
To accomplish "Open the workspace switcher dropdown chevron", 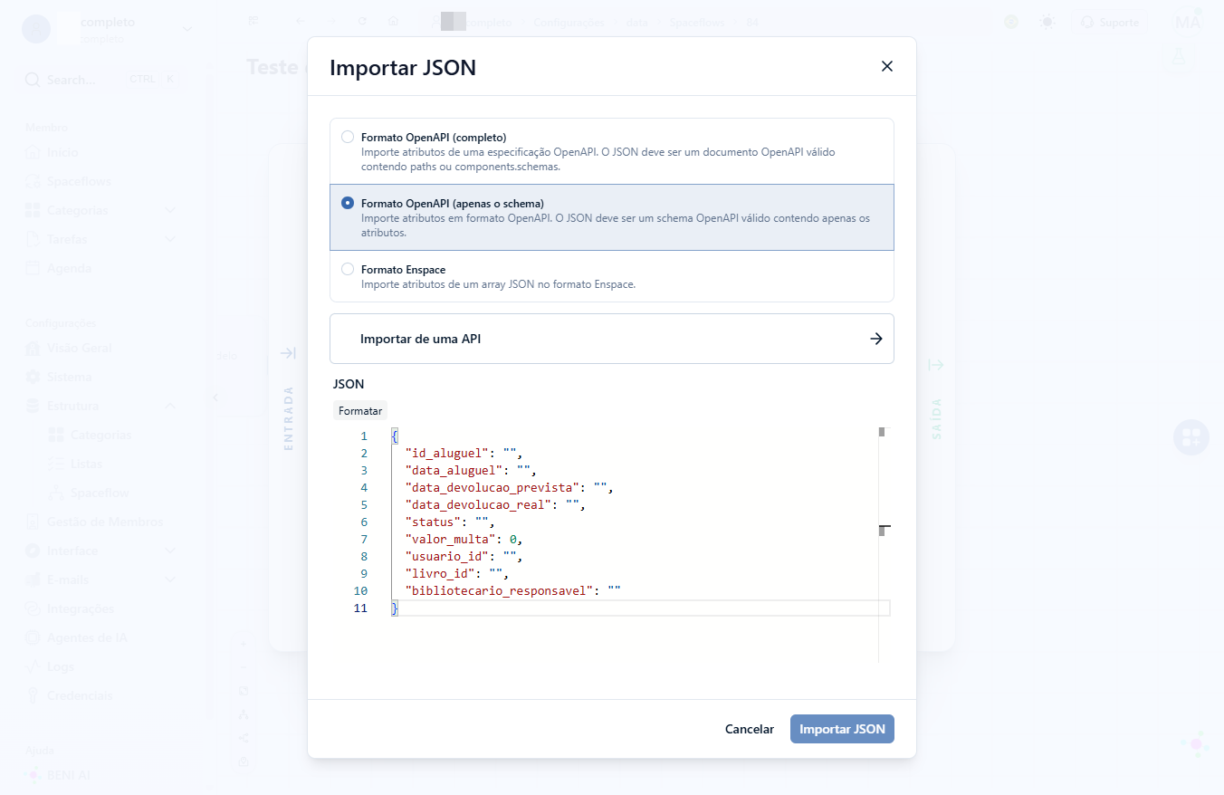I will (187, 28).
